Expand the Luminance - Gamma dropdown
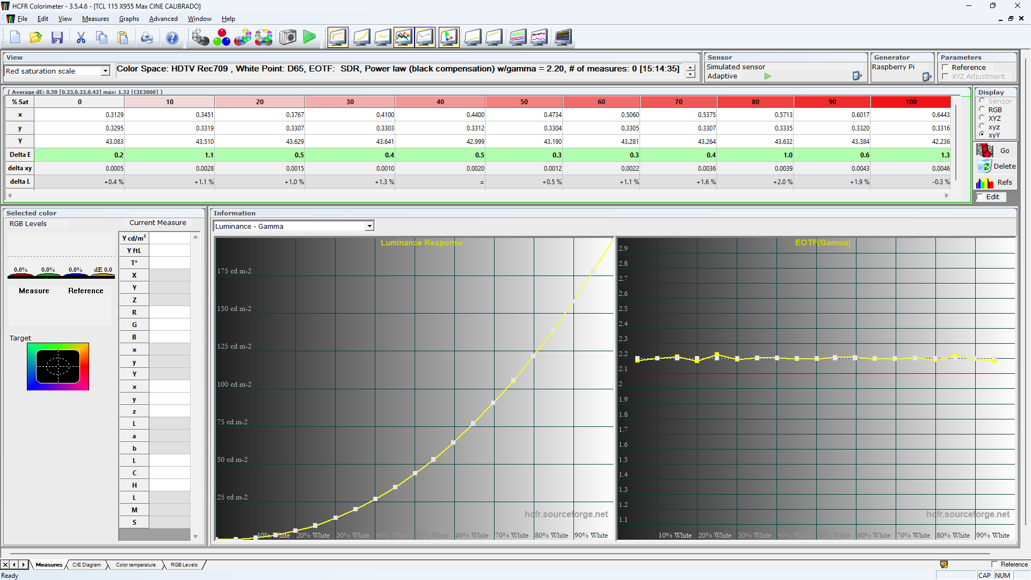The height and width of the screenshot is (580, 1031). 369,226
